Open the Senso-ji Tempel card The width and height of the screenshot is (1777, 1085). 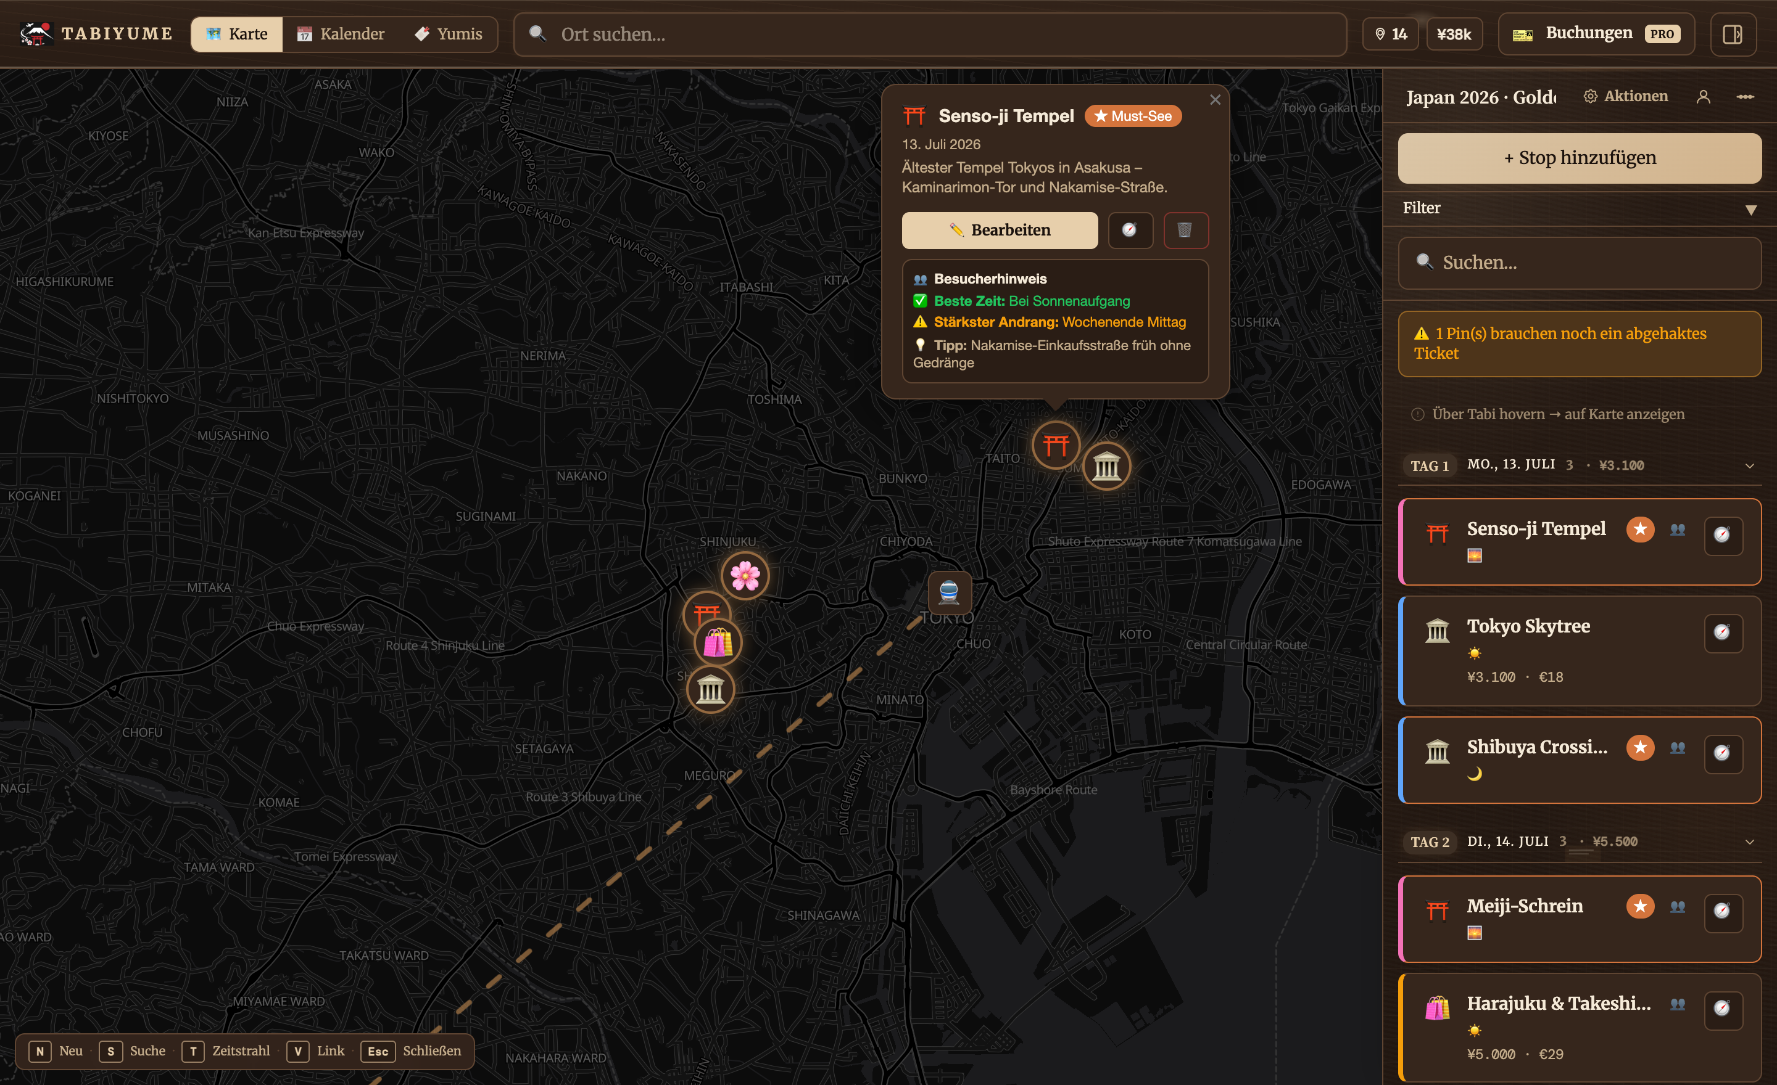pos(1580,541)
